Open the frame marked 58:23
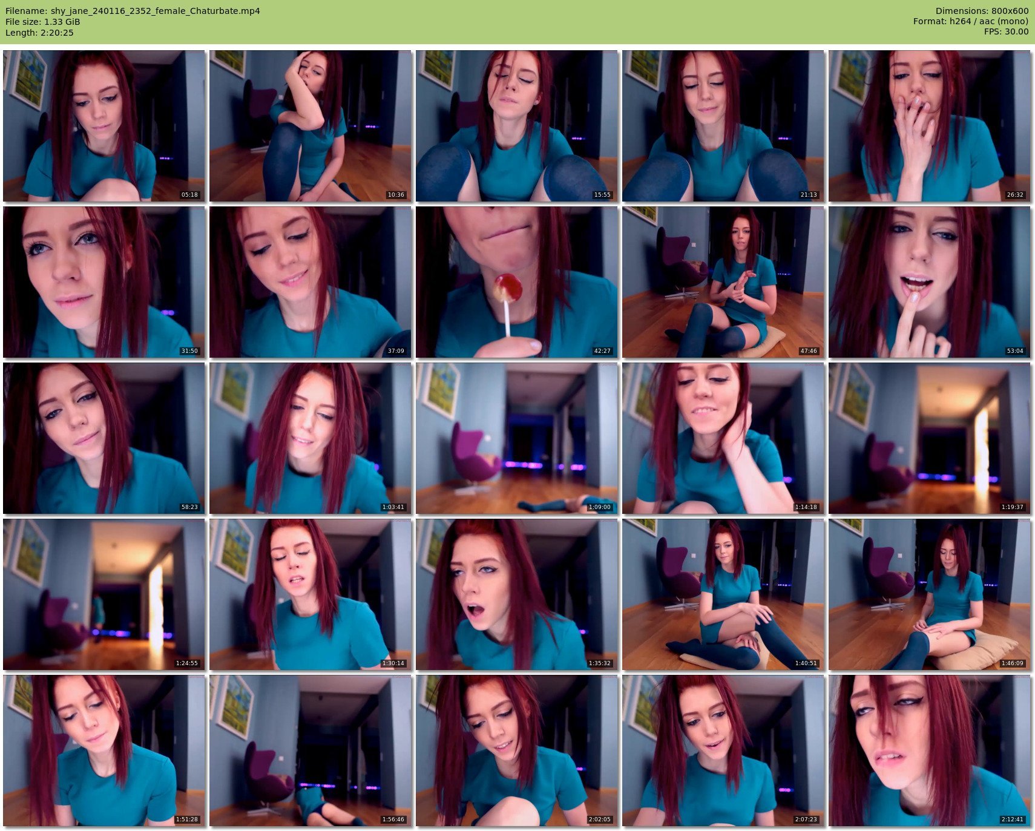Image resolution: width=1035 pixels, height=831 pixels. (104, 438)
